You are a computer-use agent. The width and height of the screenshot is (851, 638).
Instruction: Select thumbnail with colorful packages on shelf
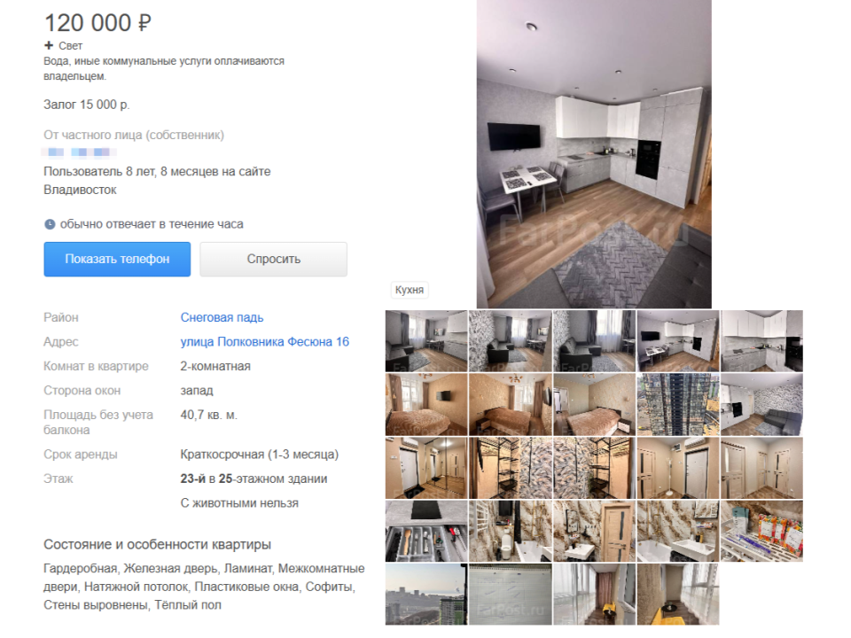pyautogui.click(x=761, y=531)
